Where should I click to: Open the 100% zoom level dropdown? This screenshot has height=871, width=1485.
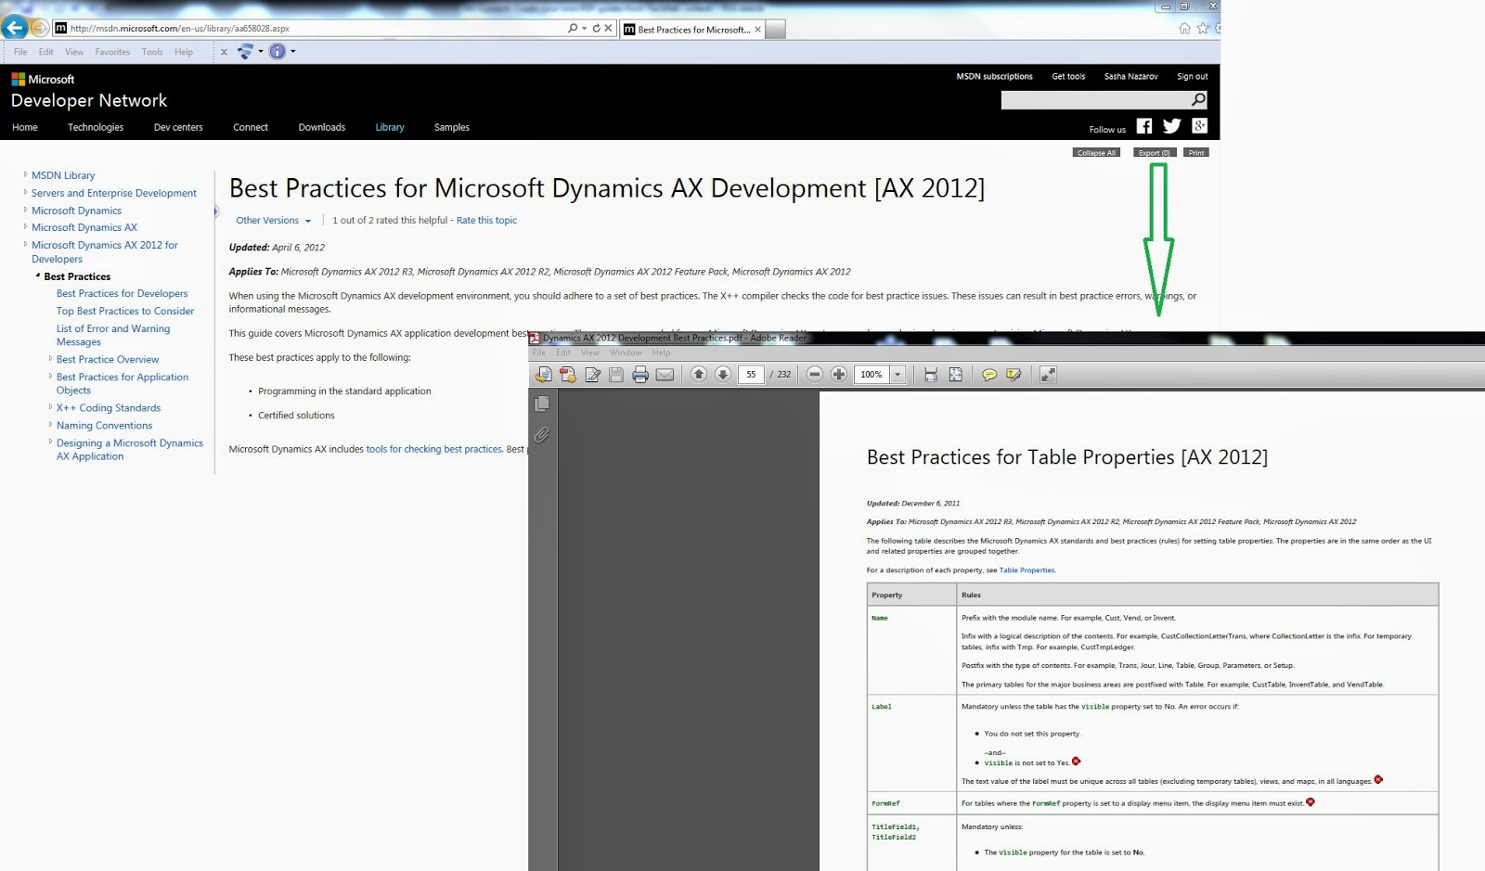[897, 375]
